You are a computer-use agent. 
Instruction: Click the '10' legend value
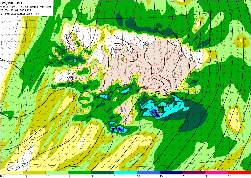coord(138,176)
